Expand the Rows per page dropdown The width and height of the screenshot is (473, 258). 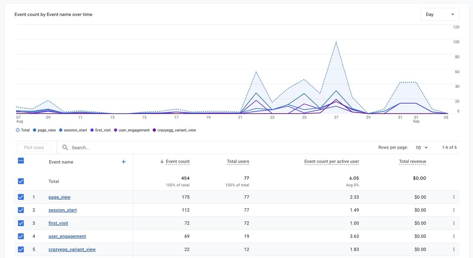pos(422,148)
